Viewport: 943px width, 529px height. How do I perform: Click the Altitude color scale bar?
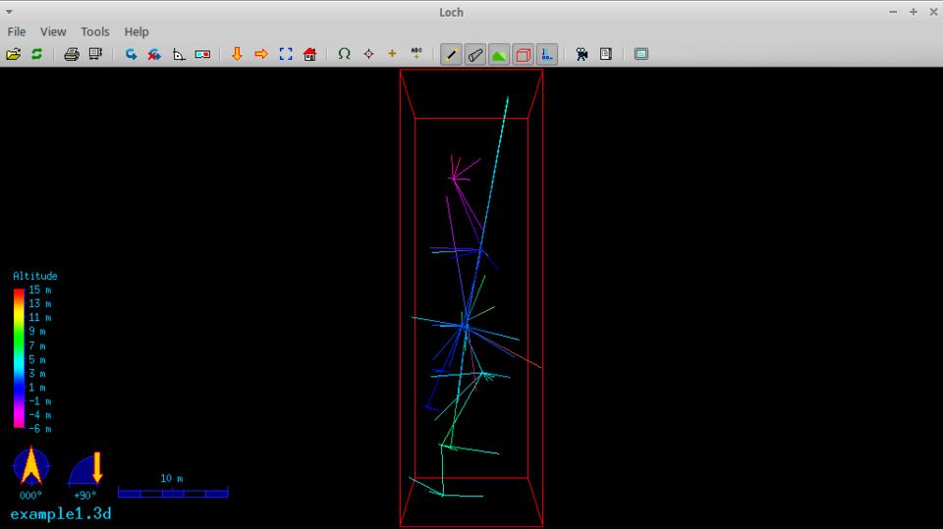19,358
